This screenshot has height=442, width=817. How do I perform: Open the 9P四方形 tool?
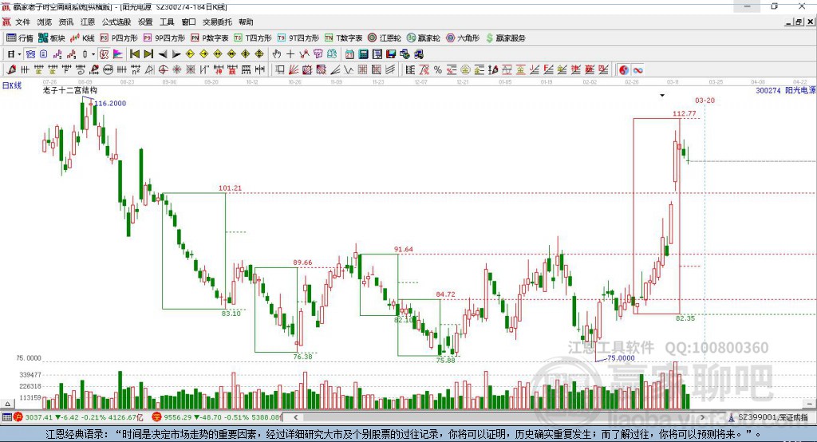[164, 38]
